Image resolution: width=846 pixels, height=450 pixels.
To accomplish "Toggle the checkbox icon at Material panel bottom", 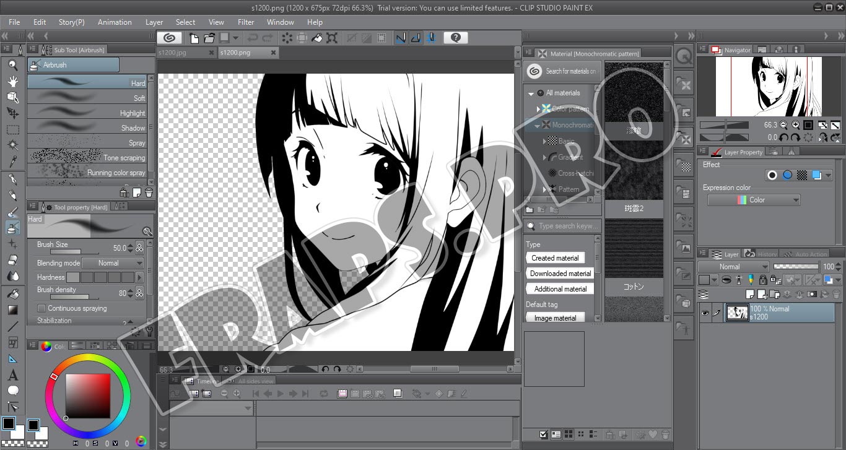I will [543, 435].
